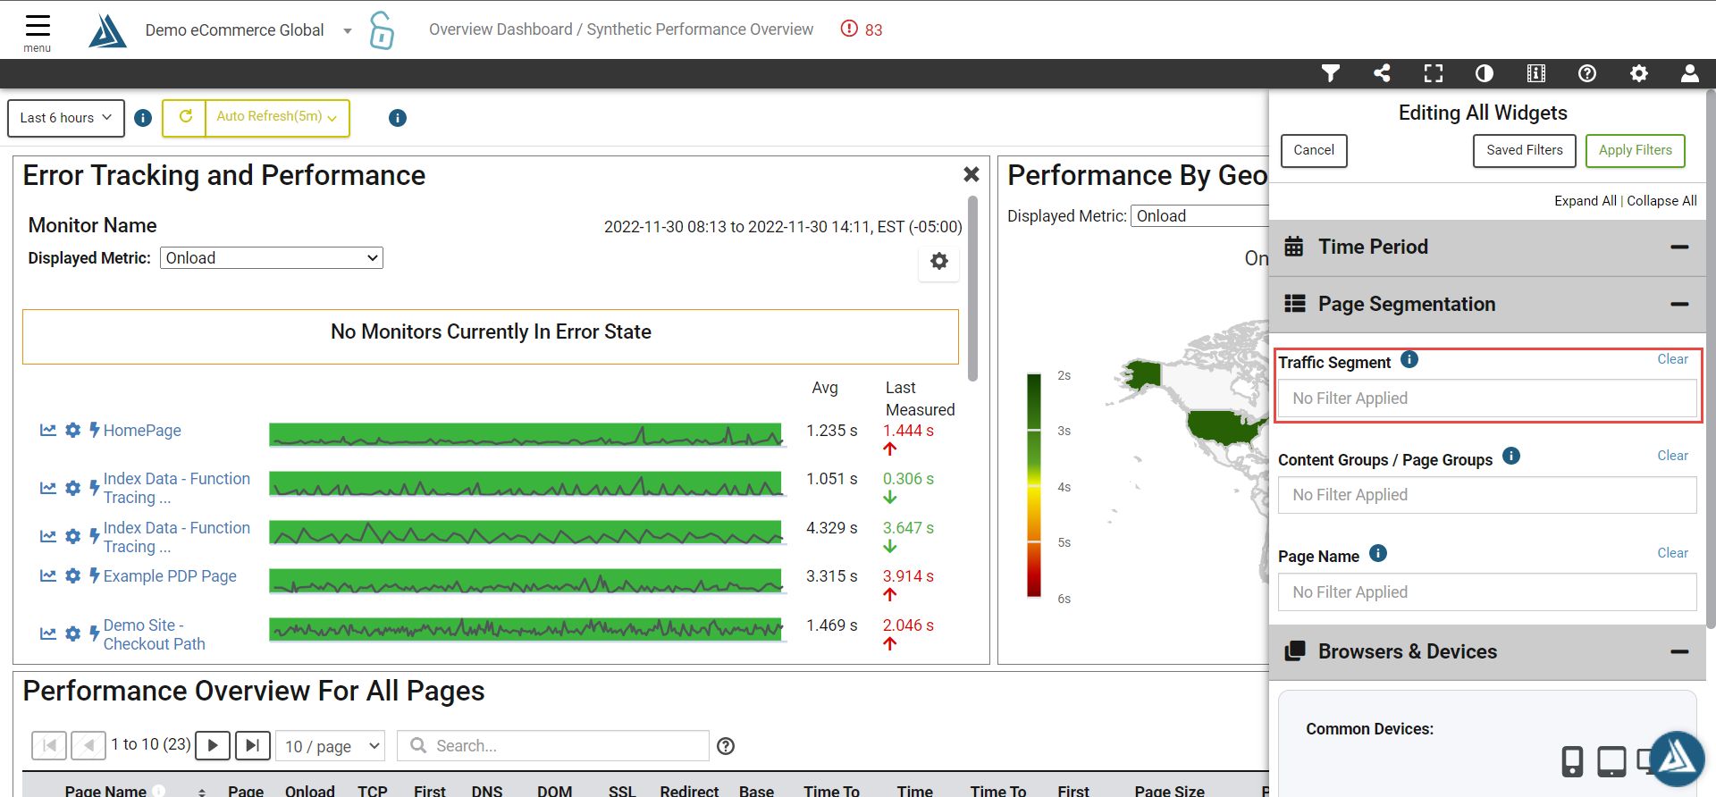Go to next page of table
This screenshot has width=1716, height=797.
coord(213,745)
